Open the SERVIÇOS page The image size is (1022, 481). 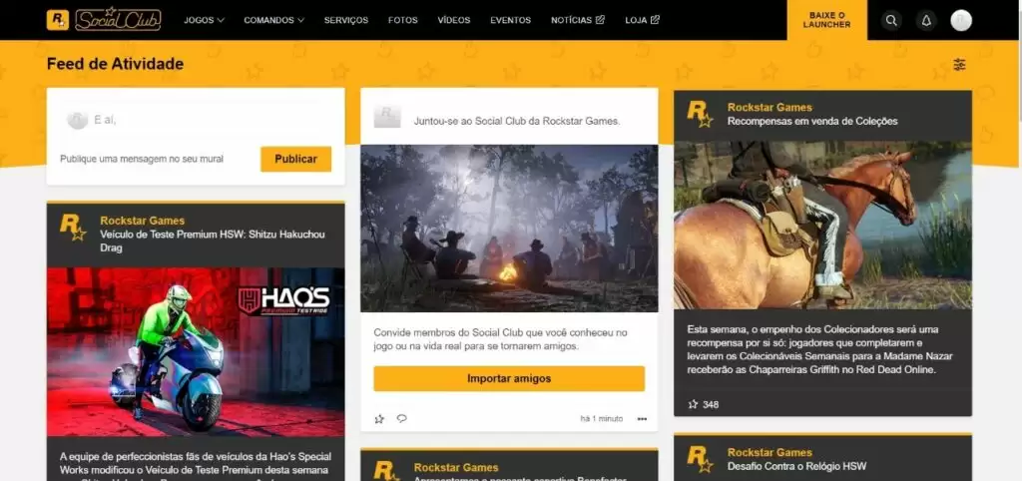point(346,20)
